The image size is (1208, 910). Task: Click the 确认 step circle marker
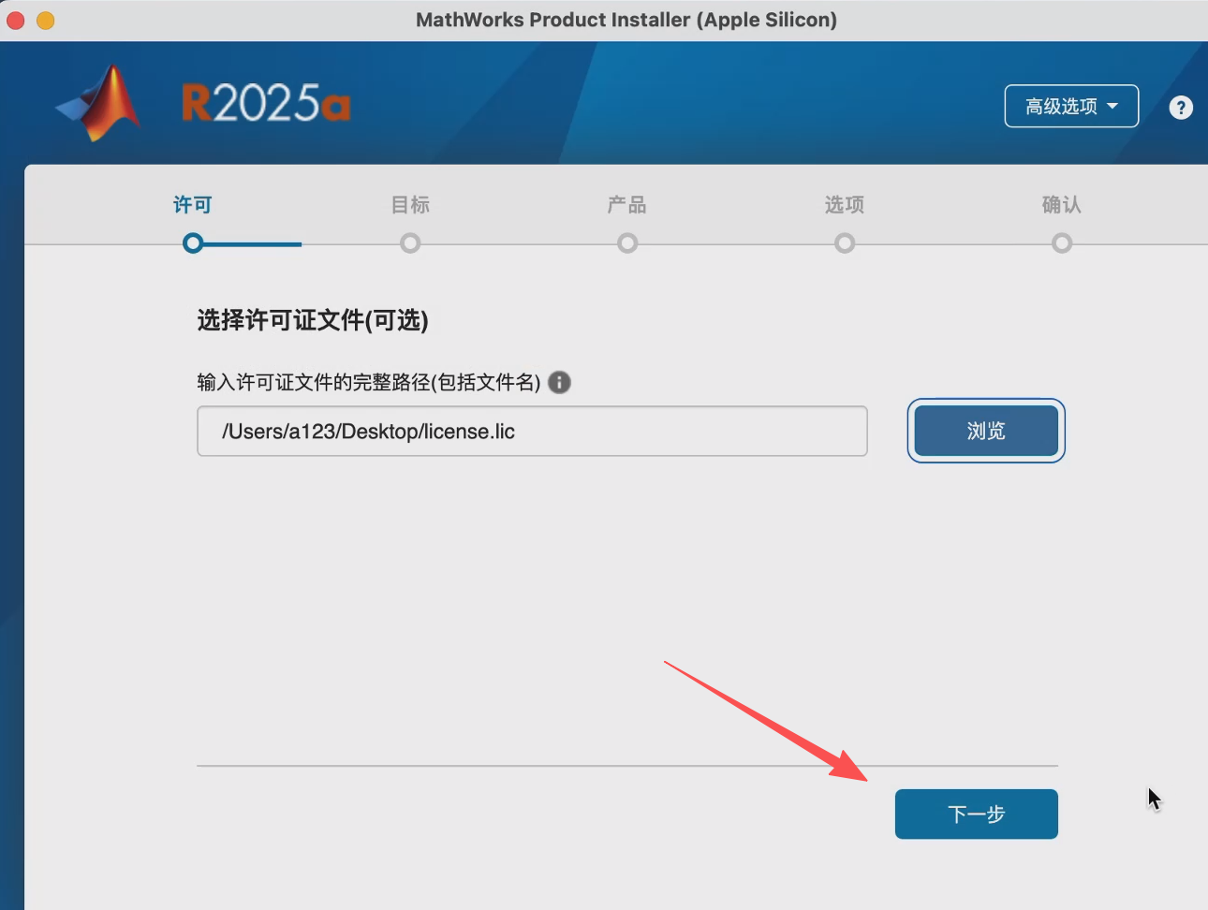(1062, 243)
